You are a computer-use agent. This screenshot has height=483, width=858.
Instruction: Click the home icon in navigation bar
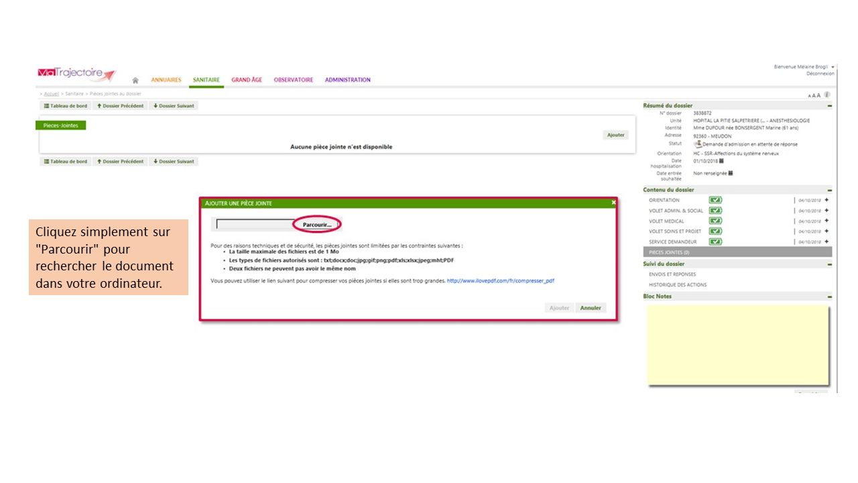[x=135, y=80]
